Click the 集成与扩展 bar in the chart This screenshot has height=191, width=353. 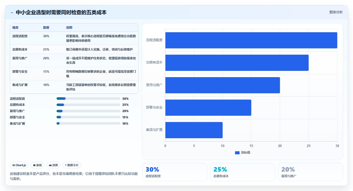[x=194, y=130]
